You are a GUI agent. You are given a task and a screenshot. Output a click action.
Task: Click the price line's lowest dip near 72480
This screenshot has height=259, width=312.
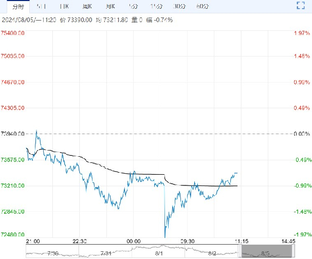pos(165,236)
